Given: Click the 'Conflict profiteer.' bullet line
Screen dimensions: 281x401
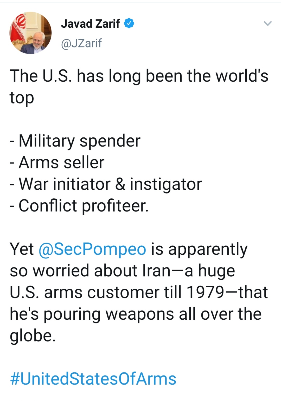Looking at the screenshot, I should point(79,205).
